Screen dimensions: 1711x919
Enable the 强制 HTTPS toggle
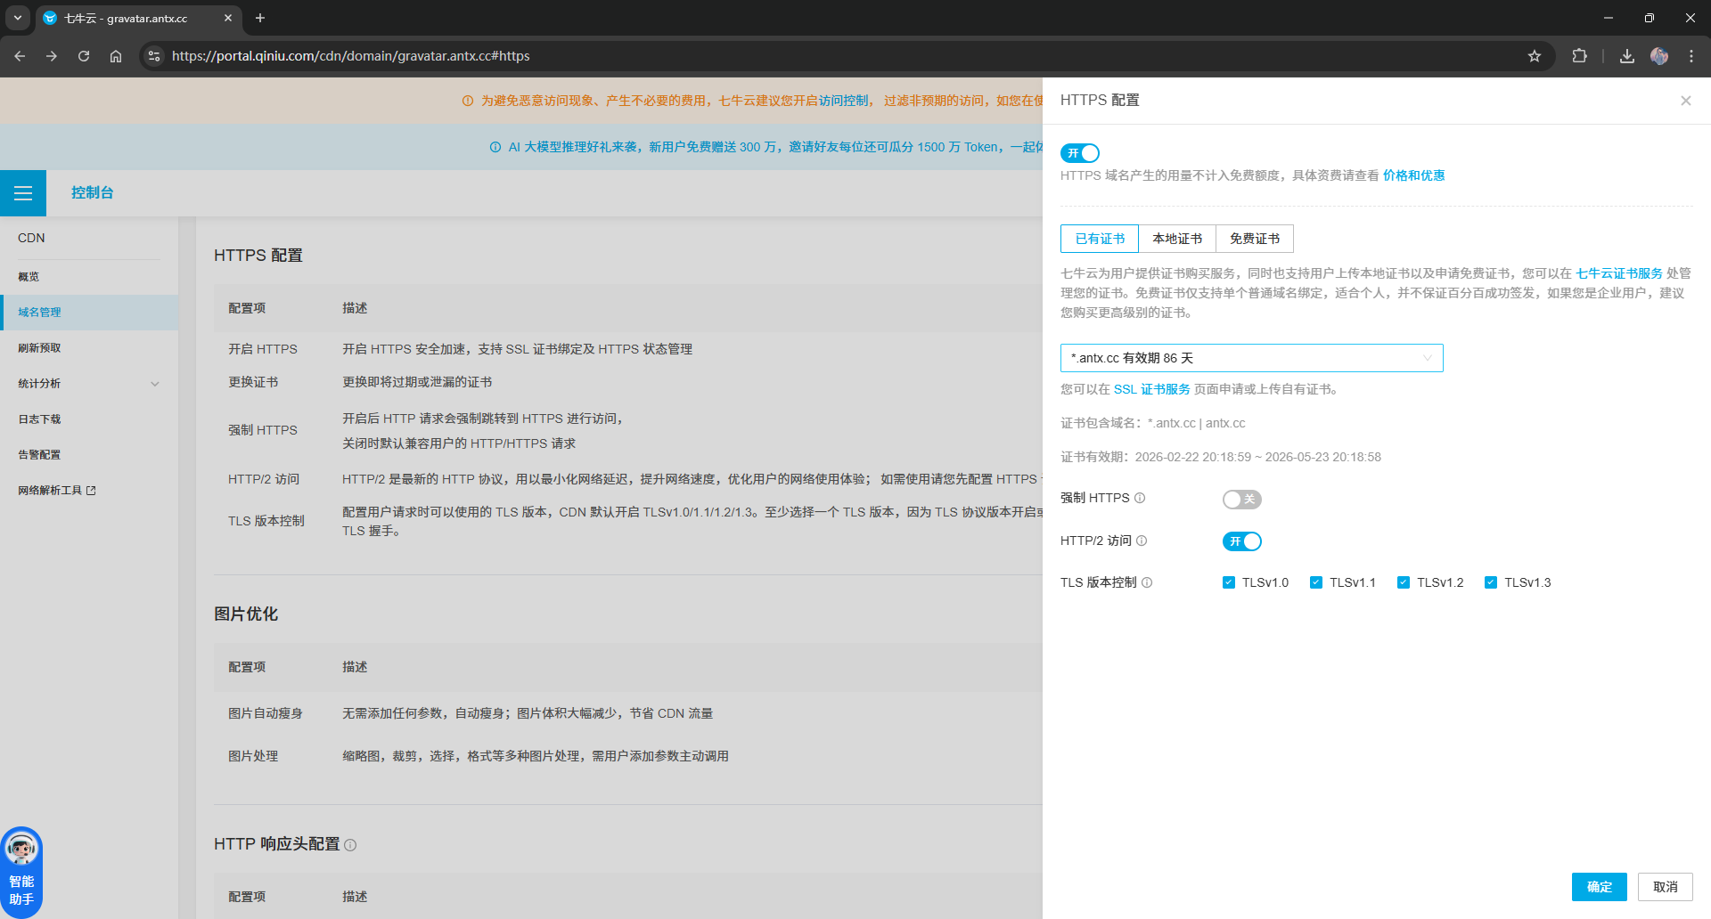tap(1241, 500)
